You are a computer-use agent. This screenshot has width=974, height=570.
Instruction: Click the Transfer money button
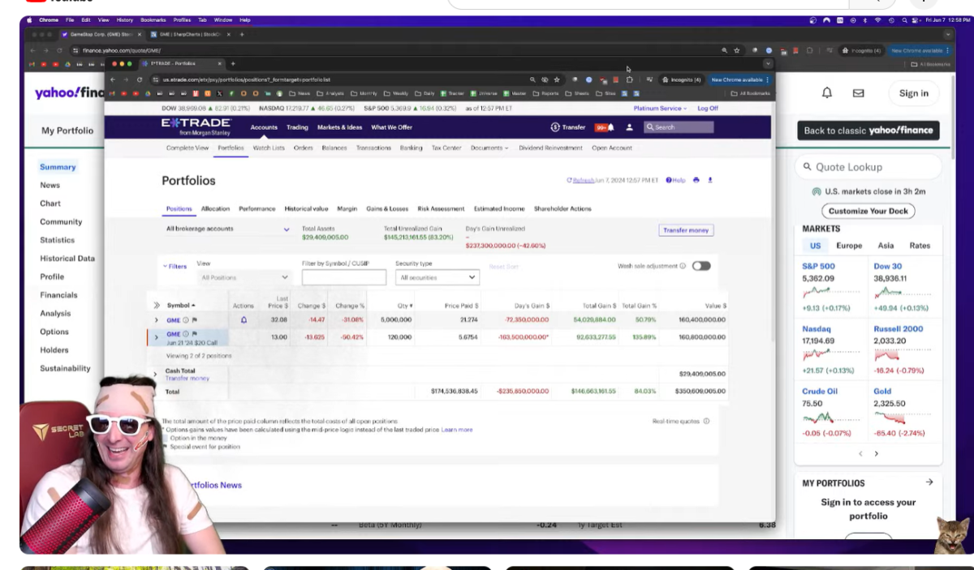686,230
